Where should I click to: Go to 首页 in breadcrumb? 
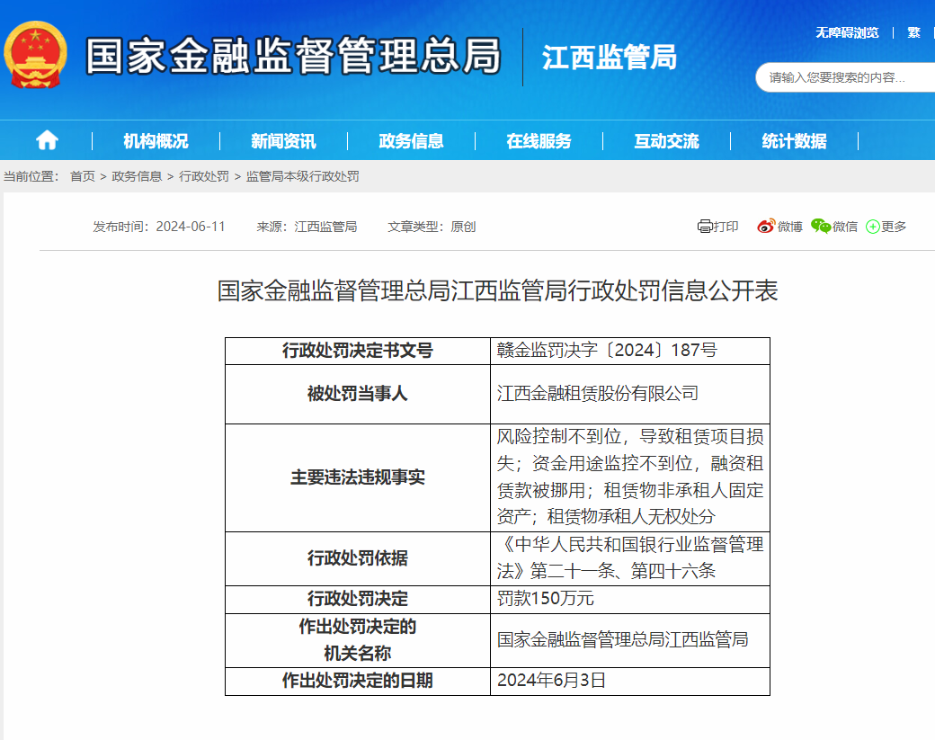point(83,176)
